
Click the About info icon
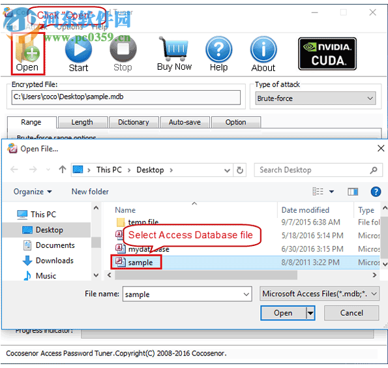click(x=263, y=54)
